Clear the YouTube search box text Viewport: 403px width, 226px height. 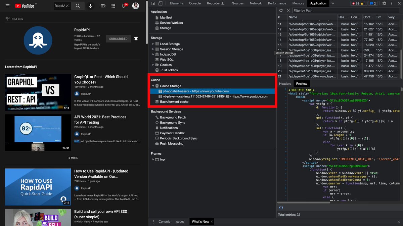click(67, 6)
